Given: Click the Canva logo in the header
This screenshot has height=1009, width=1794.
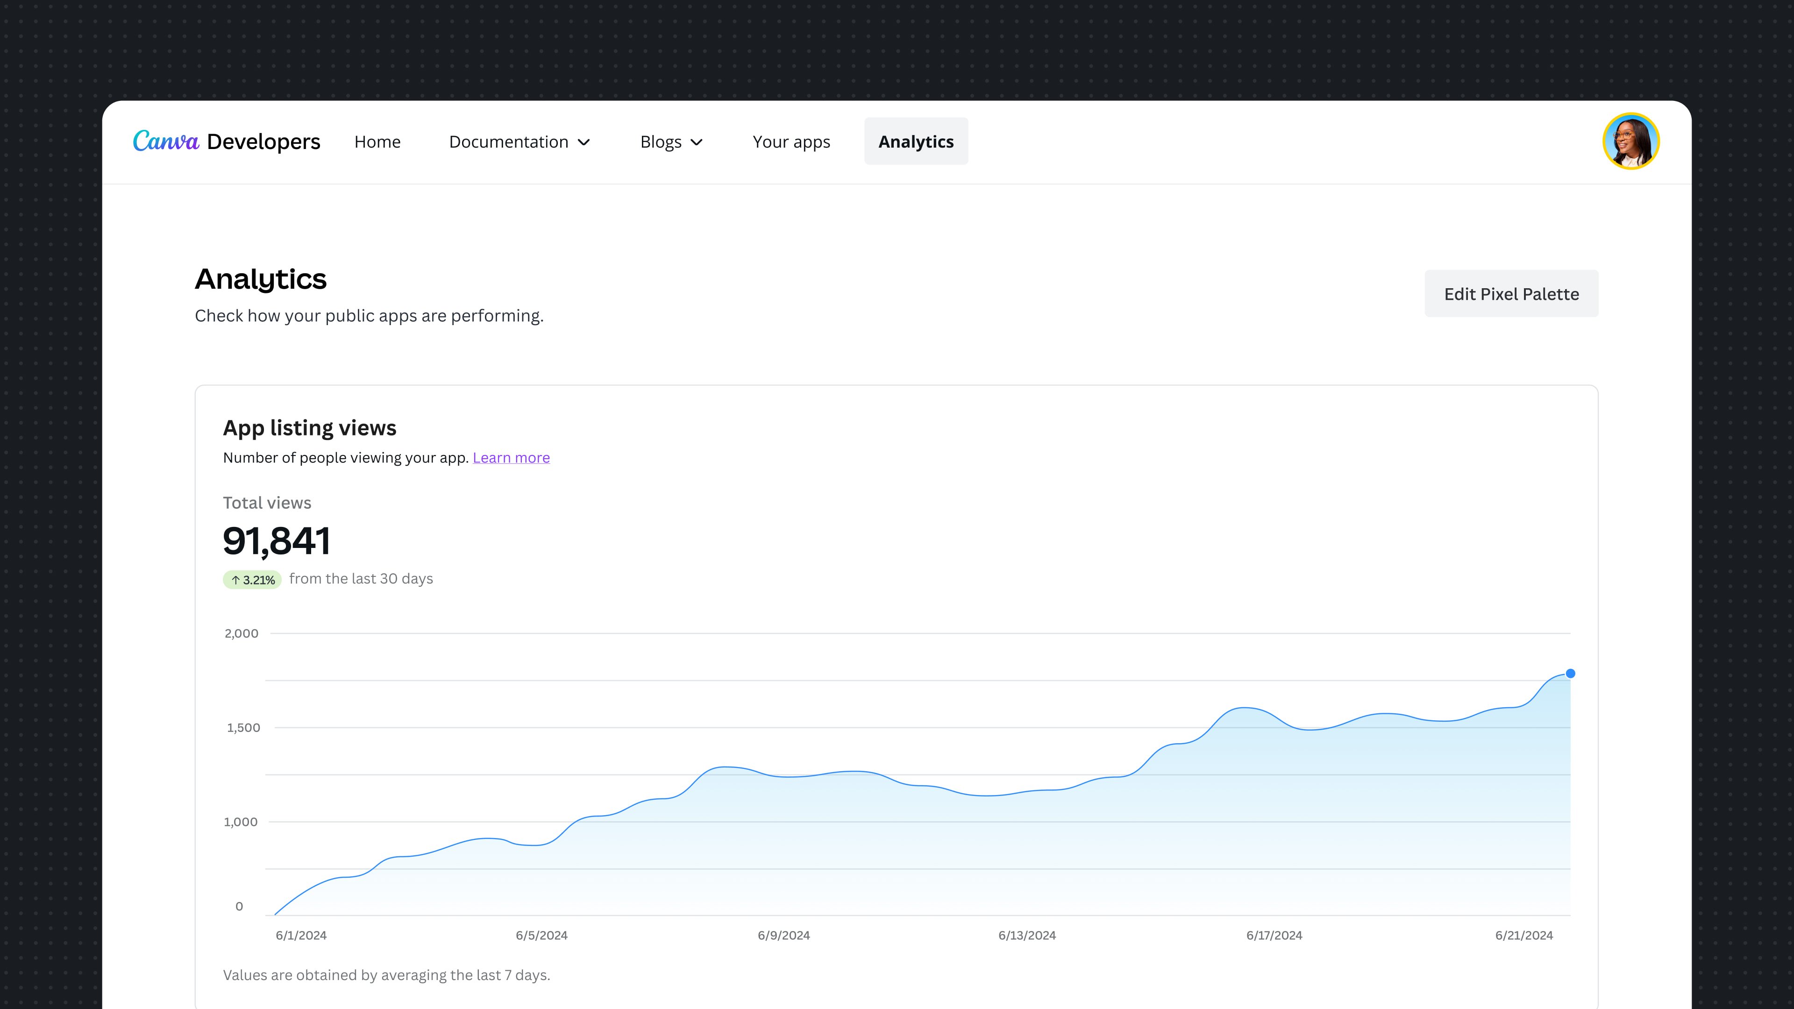Looking at the screenshot, I should point(166,142).
